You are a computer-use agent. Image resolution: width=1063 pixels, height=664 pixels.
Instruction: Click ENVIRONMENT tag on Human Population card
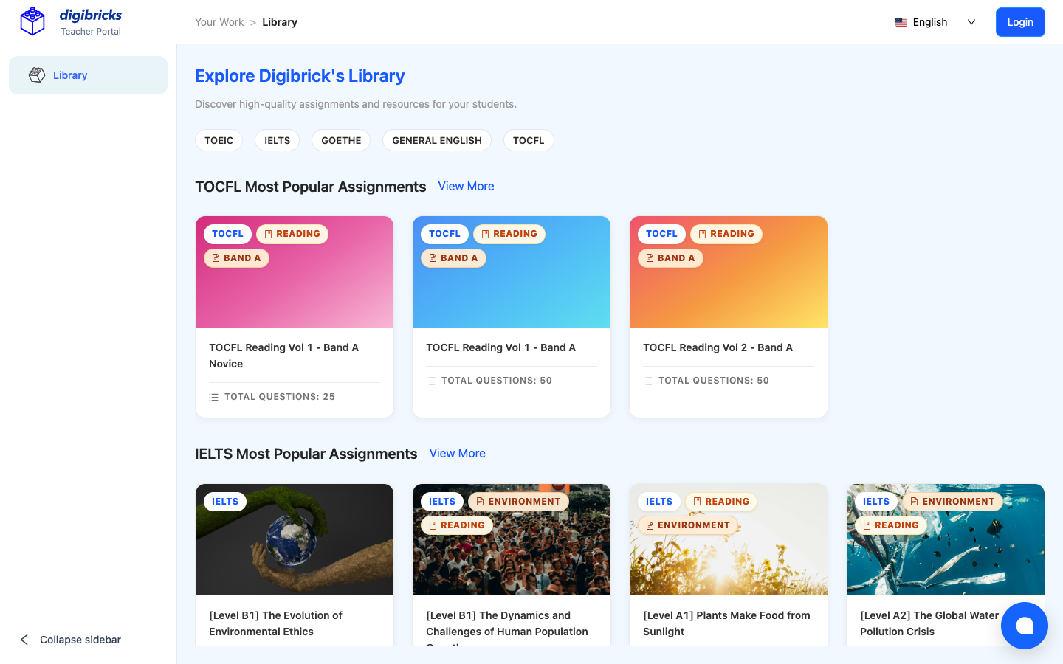point(518,502)
